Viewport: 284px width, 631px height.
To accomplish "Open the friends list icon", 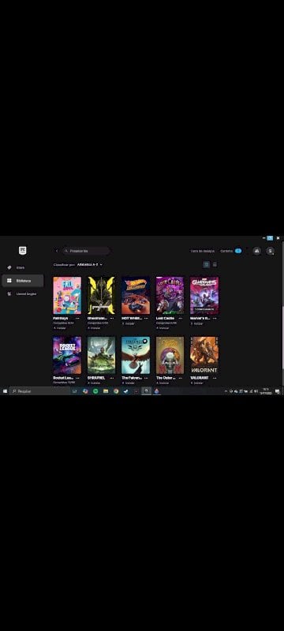I will point(257,251).
